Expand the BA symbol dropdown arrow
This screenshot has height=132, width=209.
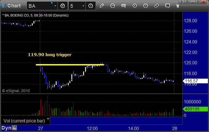(55, 6)
